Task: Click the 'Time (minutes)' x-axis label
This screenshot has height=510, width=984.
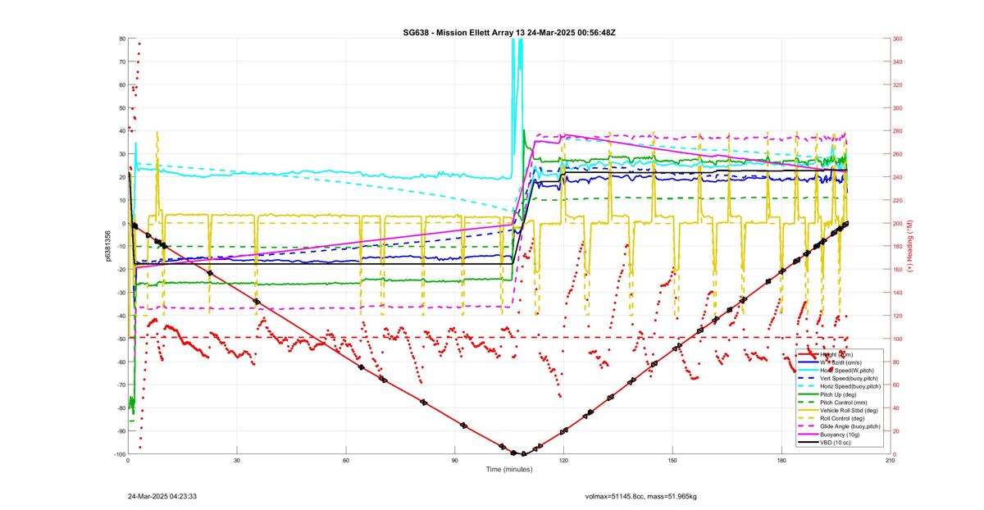Action: (508, 470)
